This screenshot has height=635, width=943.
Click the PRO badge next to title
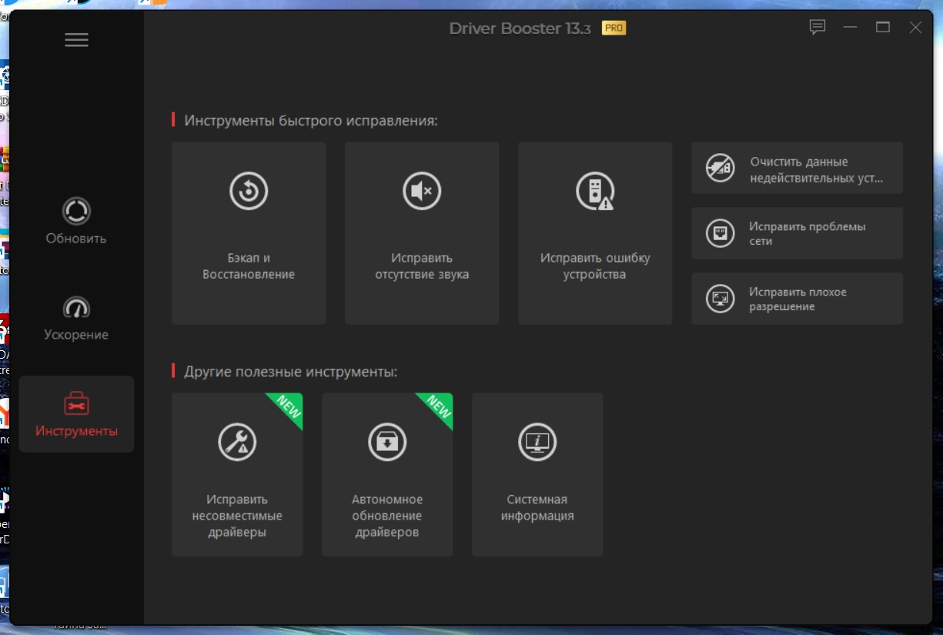pyautogui.click(x=614, y=28)
